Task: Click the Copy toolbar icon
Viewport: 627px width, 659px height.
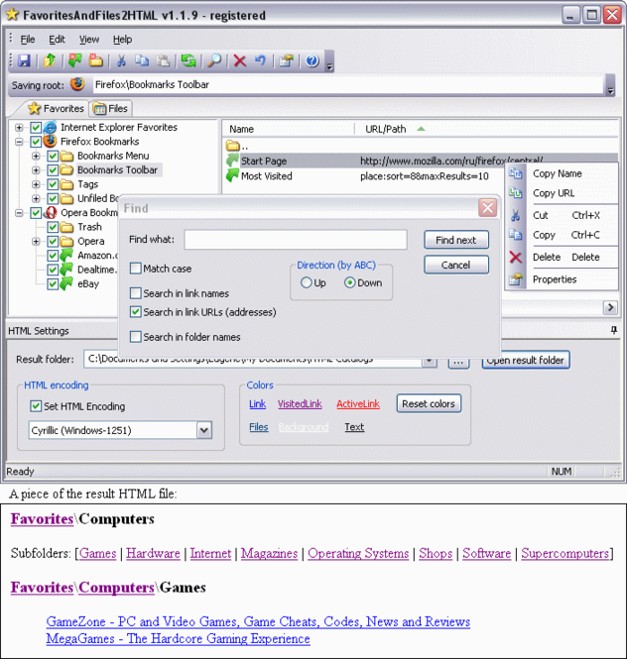Action: [142, 60]
